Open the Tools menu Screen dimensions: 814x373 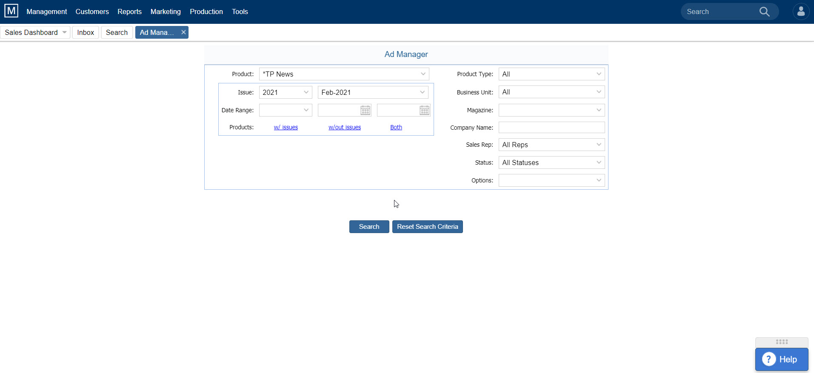point(240,11)
